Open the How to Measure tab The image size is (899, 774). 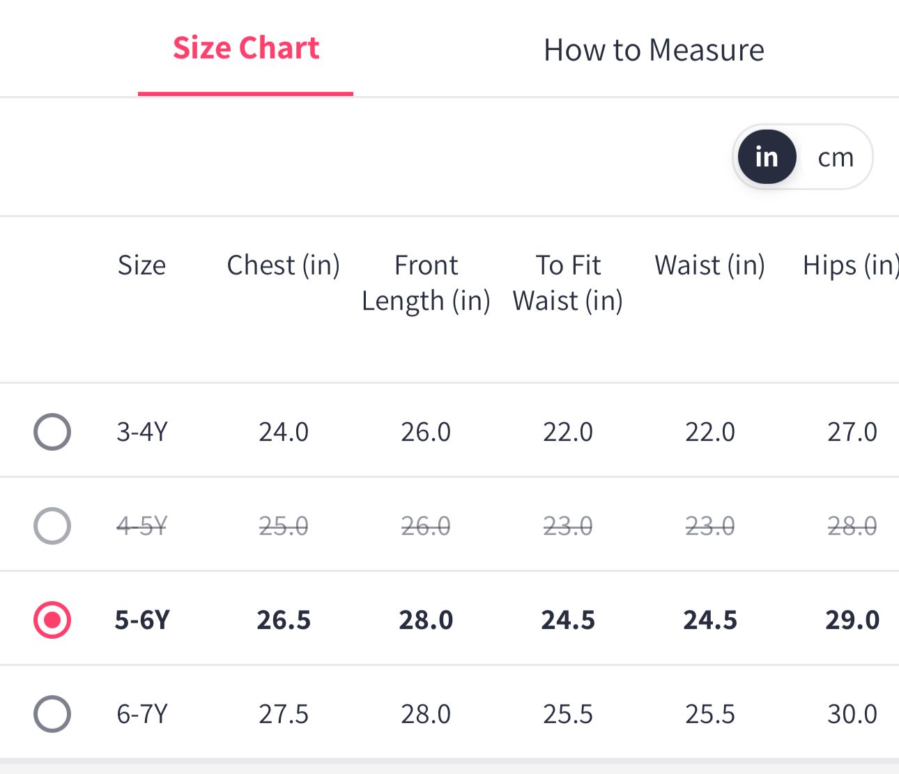[x=654, y=50]
